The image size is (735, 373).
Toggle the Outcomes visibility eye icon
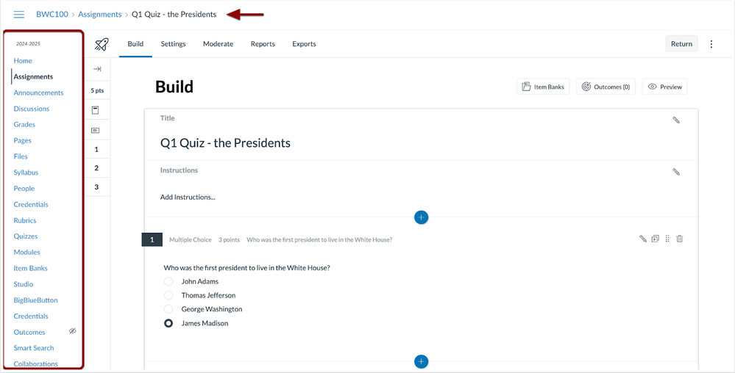point(73,331)
